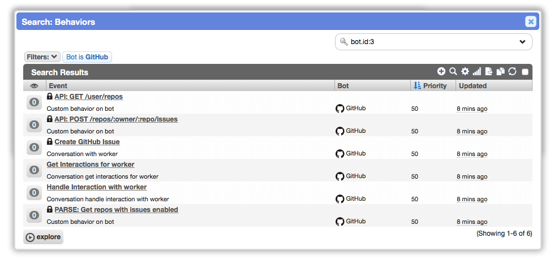The image size is (554, 268).
Task: Click the Bot is GitHub filter tag
Action: click(87, 57)
